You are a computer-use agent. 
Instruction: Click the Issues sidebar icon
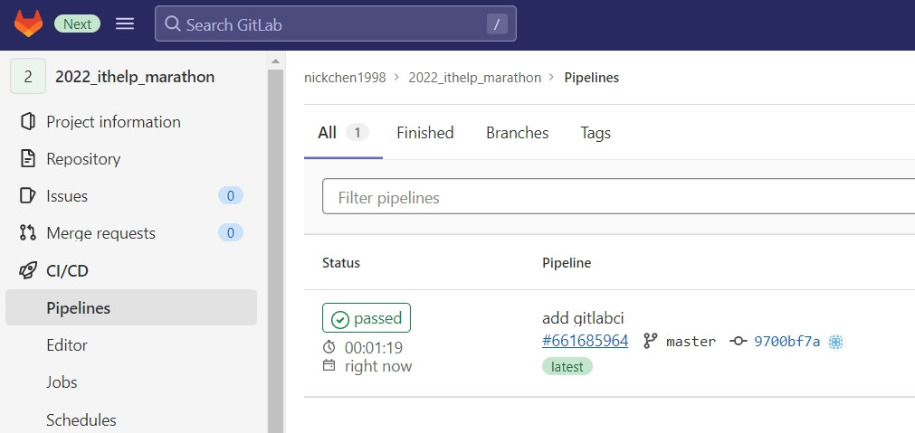[27, 196]
